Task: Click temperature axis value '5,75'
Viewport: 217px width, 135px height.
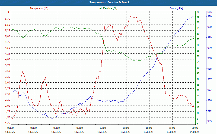Action: point(8,19)
